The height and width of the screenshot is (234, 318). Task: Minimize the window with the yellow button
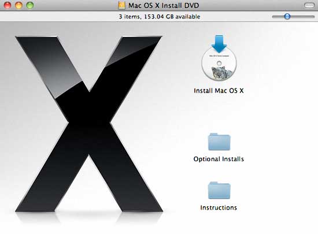point(19,5)
